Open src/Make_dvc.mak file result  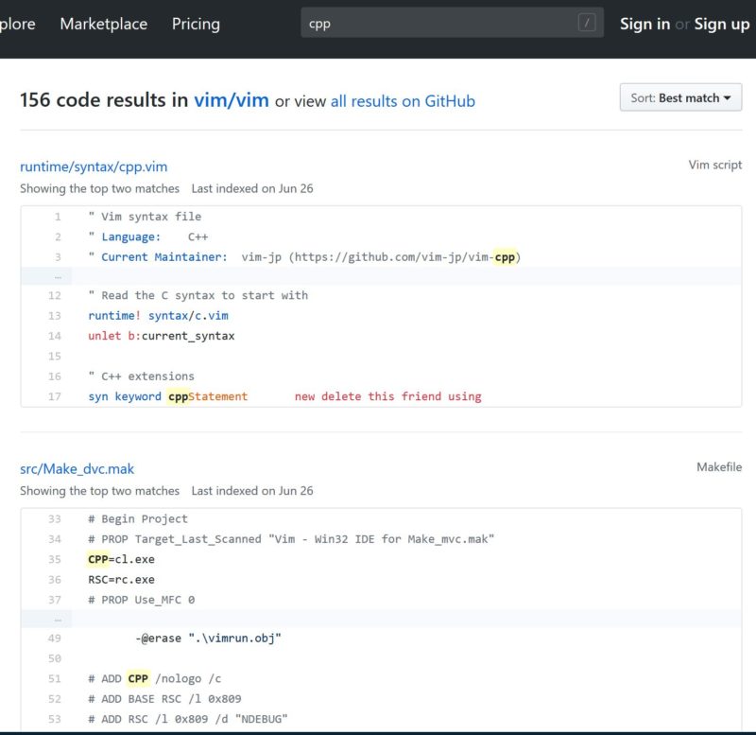tap(77, 468)
